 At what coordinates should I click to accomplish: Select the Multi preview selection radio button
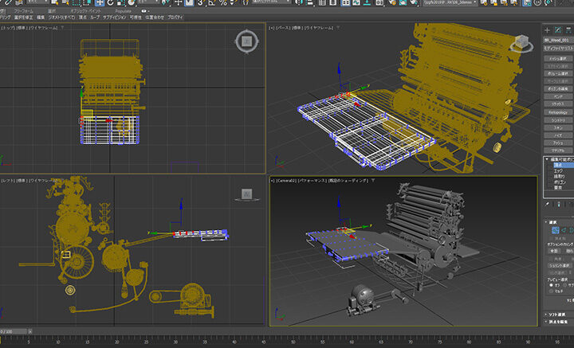point(552,291)
